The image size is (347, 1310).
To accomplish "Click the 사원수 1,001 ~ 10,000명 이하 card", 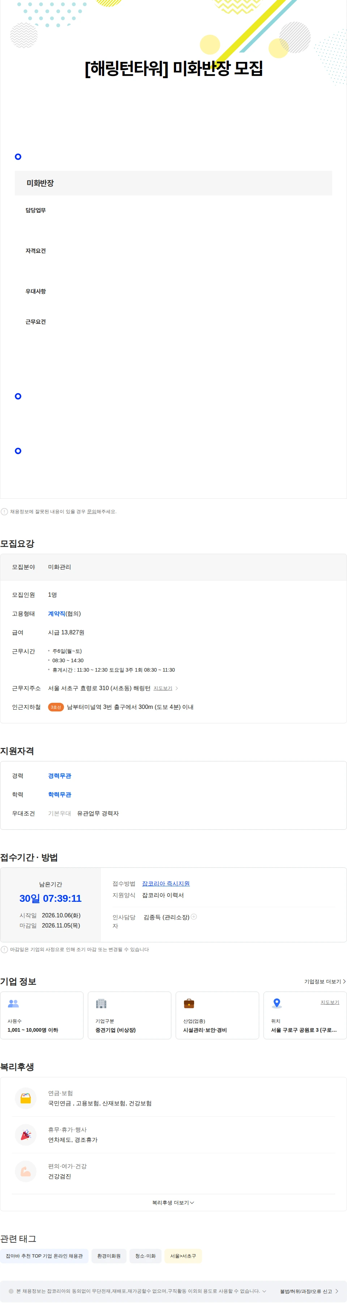I will pyautogui.click(x=42, y=1015).
